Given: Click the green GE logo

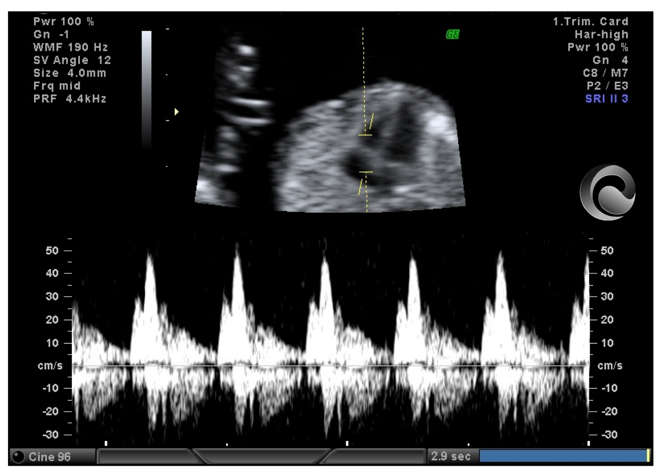Looking at the screenshot, I should tap(453, 34).
